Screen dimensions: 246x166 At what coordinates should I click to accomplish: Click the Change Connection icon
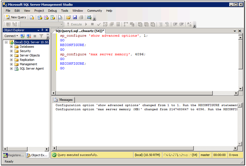(15, 24)
